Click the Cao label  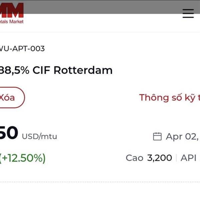tap(134, 158)
